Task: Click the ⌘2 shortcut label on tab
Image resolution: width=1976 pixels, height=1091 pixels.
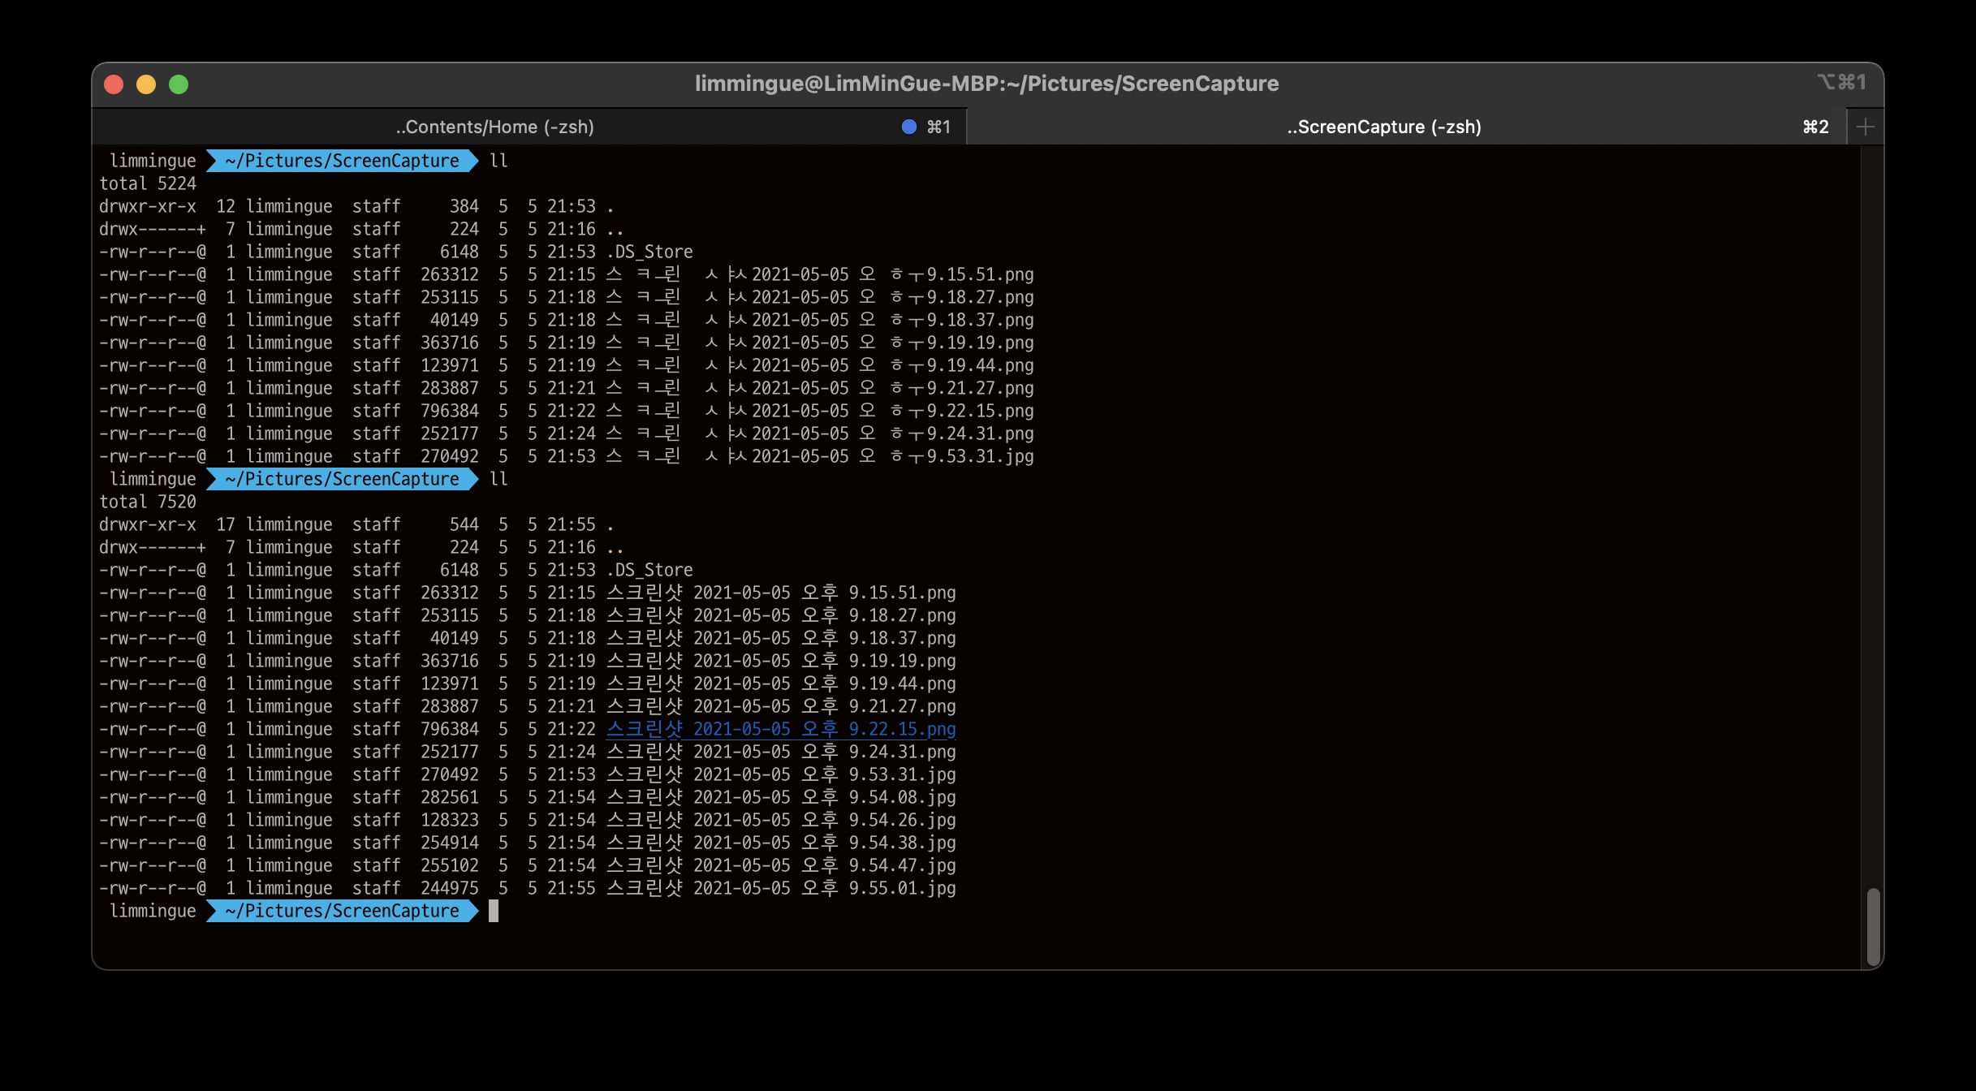Action: pos(1815,127)
